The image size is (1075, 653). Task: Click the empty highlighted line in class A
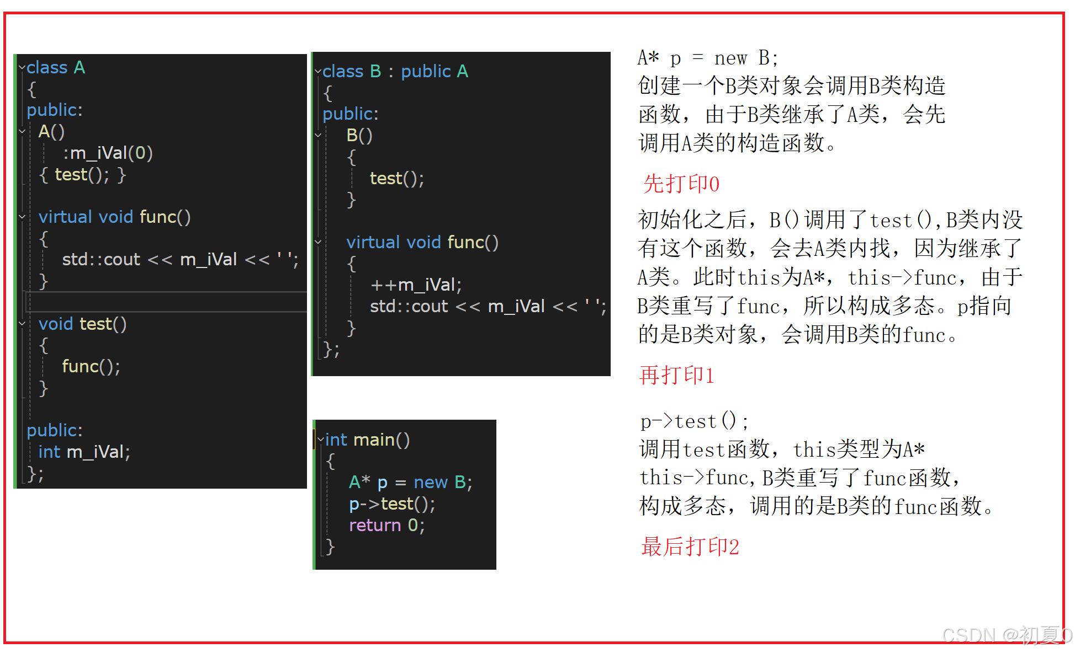166,302
